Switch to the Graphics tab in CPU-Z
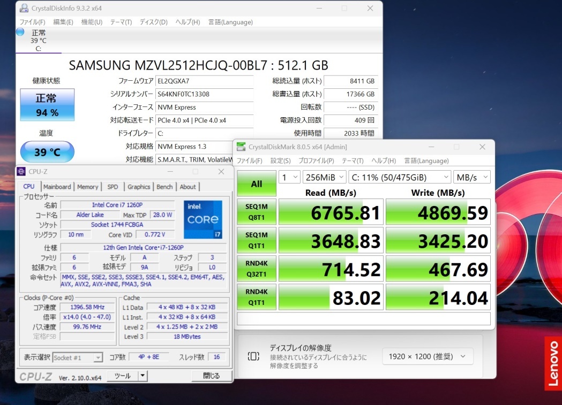 point(139,187)
